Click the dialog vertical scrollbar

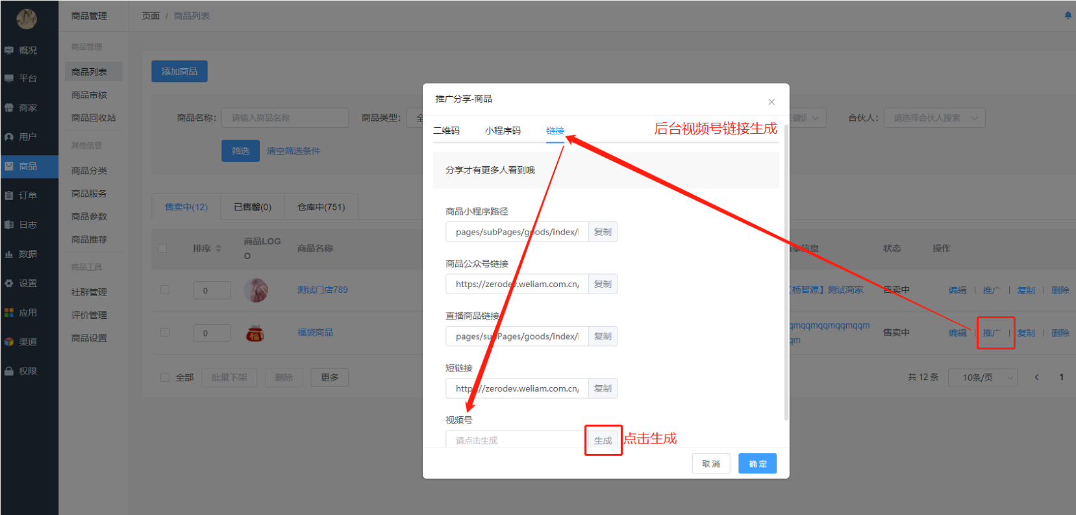[x=786, y=273]
